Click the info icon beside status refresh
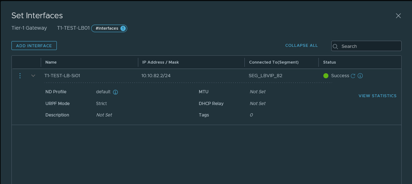The height and width of the screenshot is (184, 412). pyautogui.click(x=360, y=76)
